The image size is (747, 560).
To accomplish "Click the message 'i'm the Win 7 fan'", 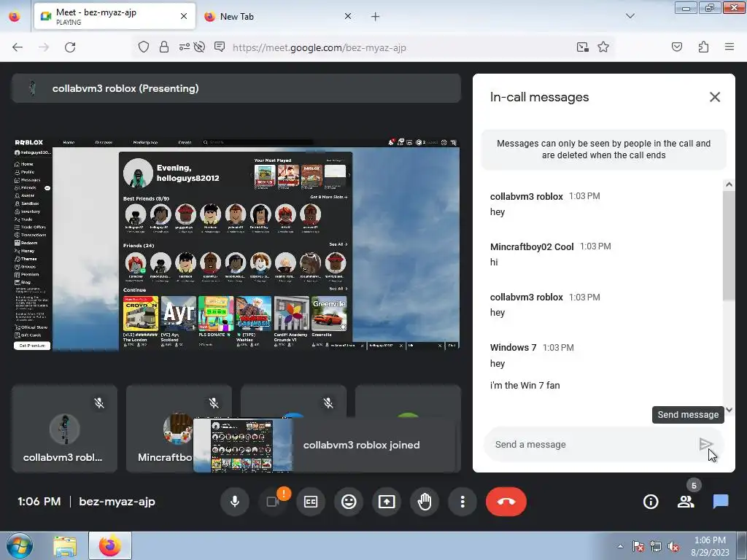I will pos(525,385).
